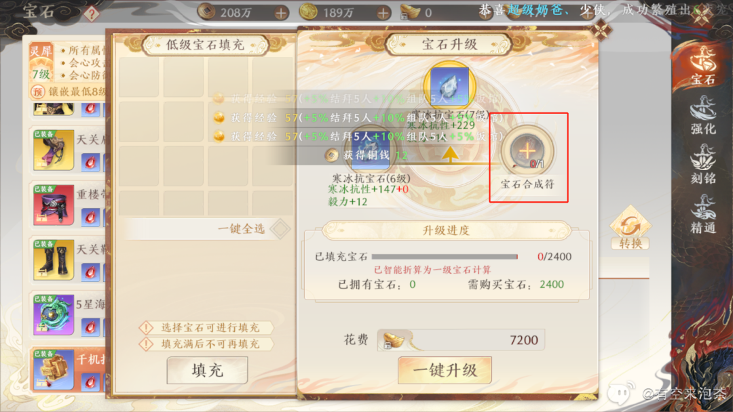Open the 刻铭 sidebar tab
The width and height of the screenshot is (733, 412).
coord(703,164)
